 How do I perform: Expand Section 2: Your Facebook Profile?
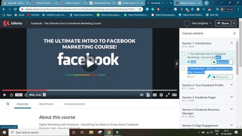point(231,85)
